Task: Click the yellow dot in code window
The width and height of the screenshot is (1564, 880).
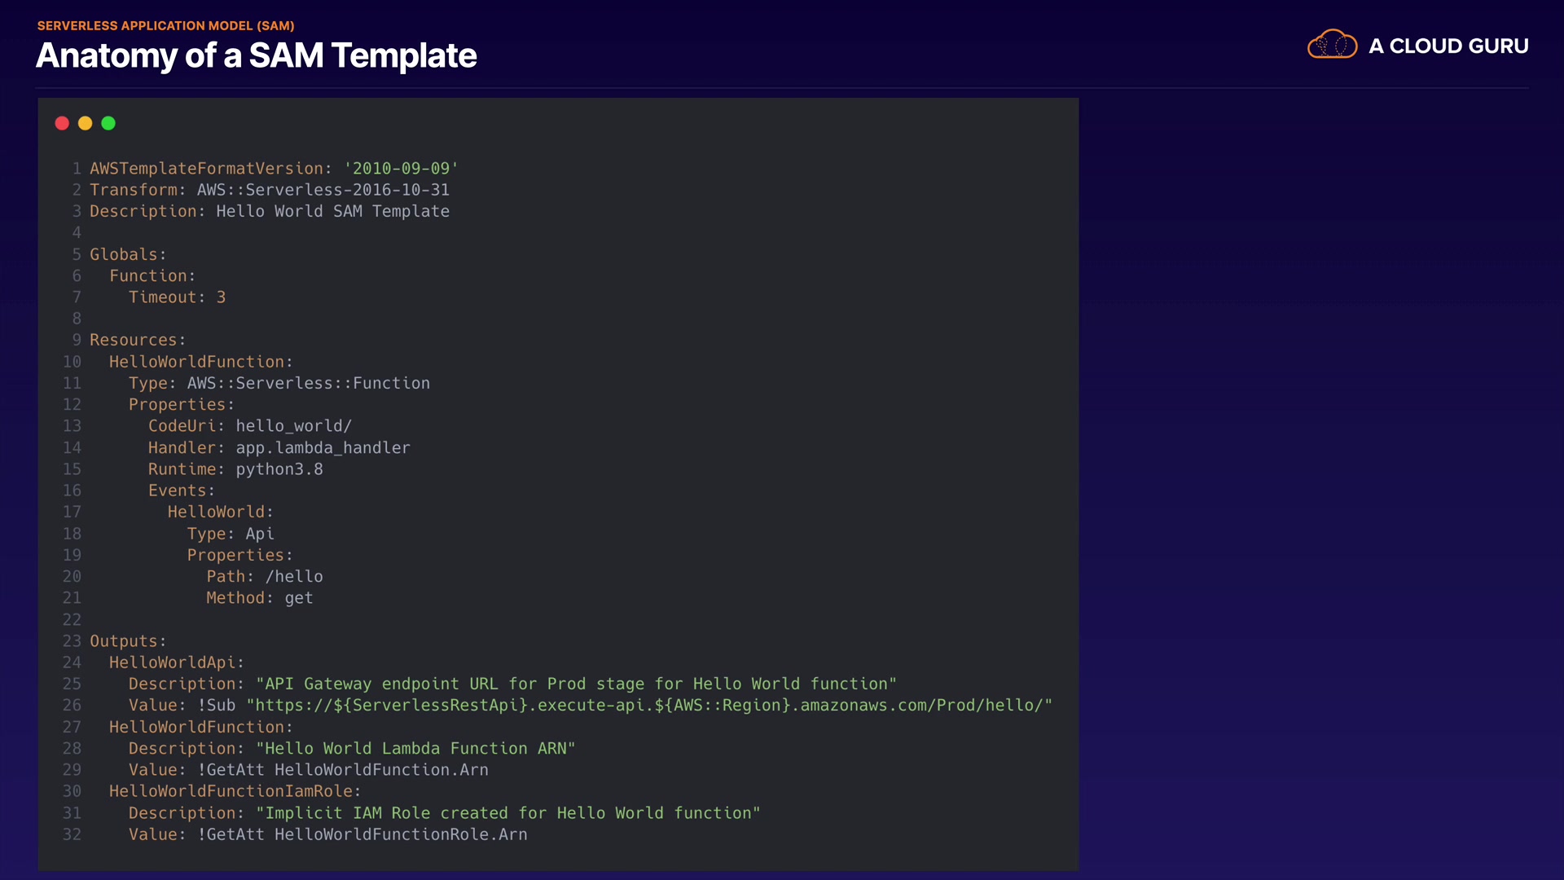Action: pos(85,123)
